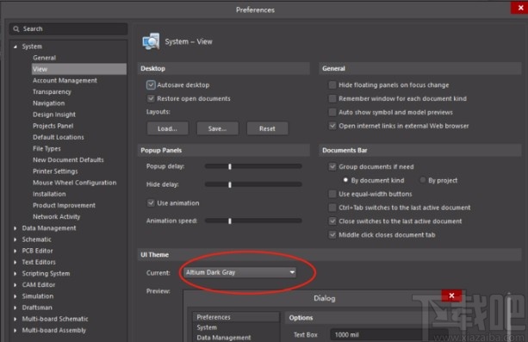
Task: Open Printer Settings page
Action: pos(55,171)
